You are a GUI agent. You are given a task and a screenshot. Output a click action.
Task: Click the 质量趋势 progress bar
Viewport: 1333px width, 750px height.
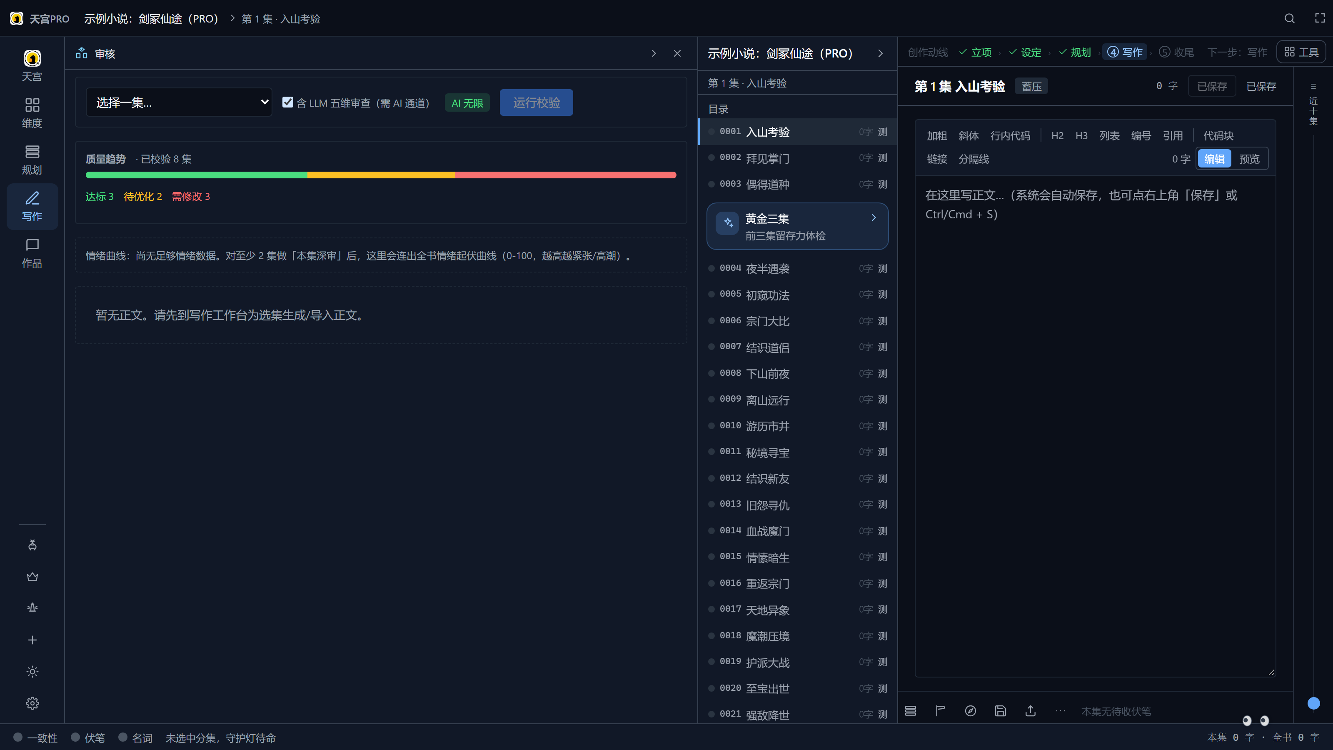pyautogui.click(x=381, y=175)
